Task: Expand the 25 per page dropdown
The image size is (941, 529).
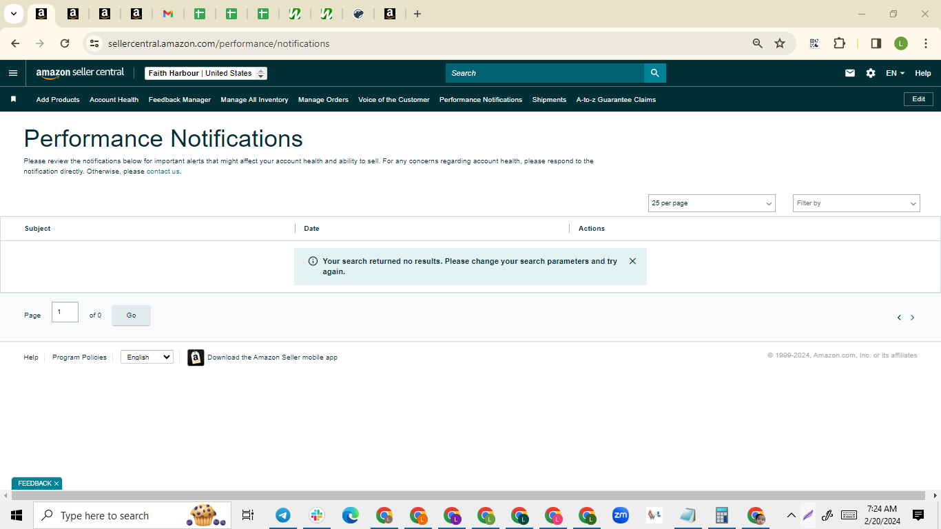Action: pyautogui.click(x=712, y=203)
